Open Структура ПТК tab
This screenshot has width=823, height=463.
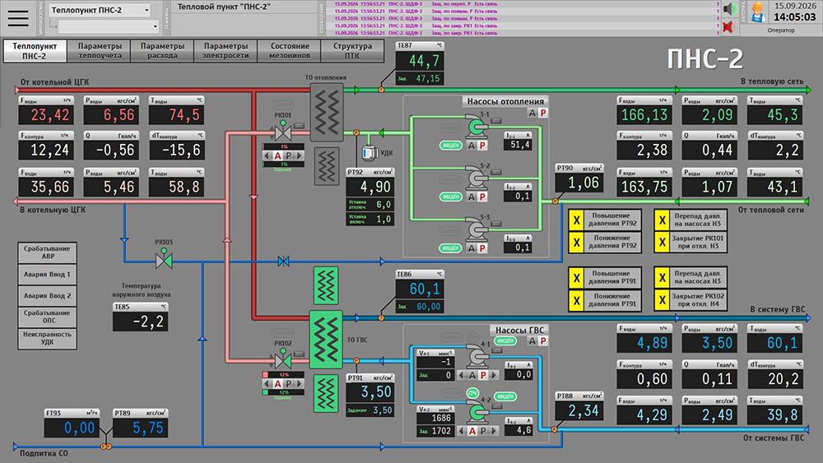coord(352,51)
